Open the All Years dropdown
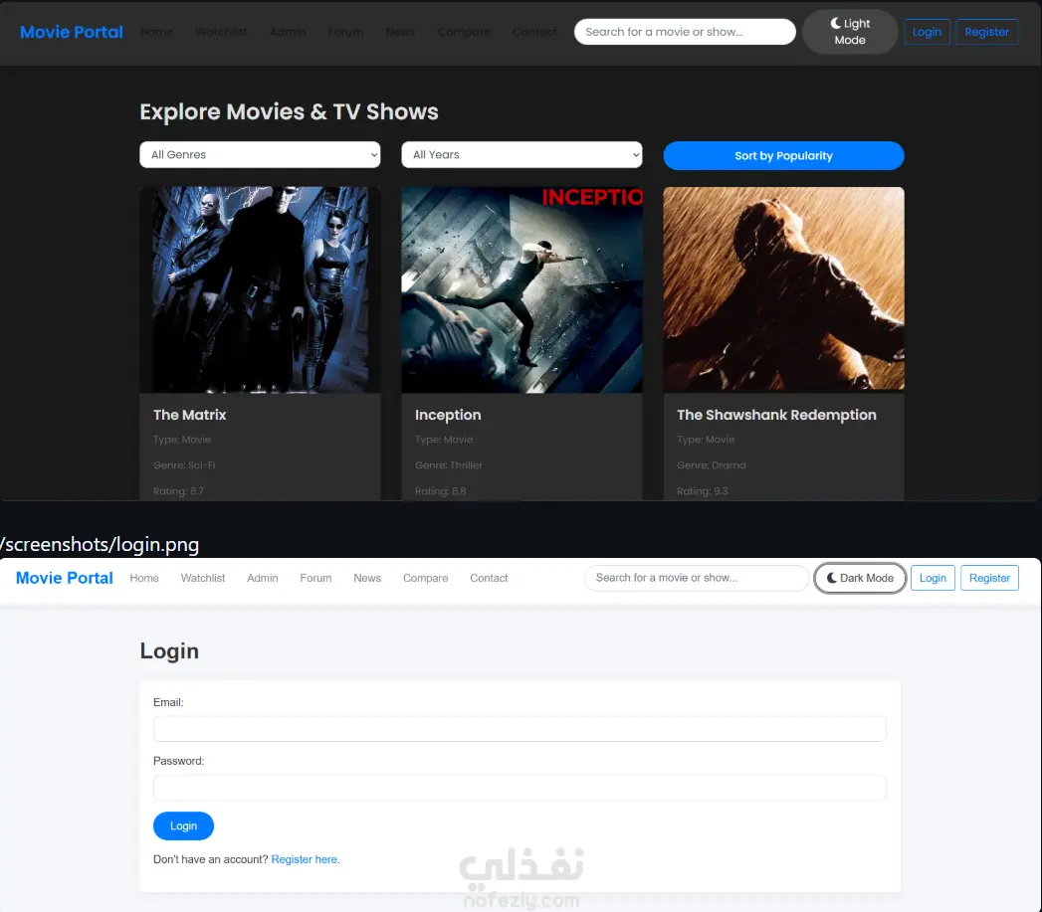Image resolution: width=1042 pixels, height=912 pixels. tap(521, 155)
